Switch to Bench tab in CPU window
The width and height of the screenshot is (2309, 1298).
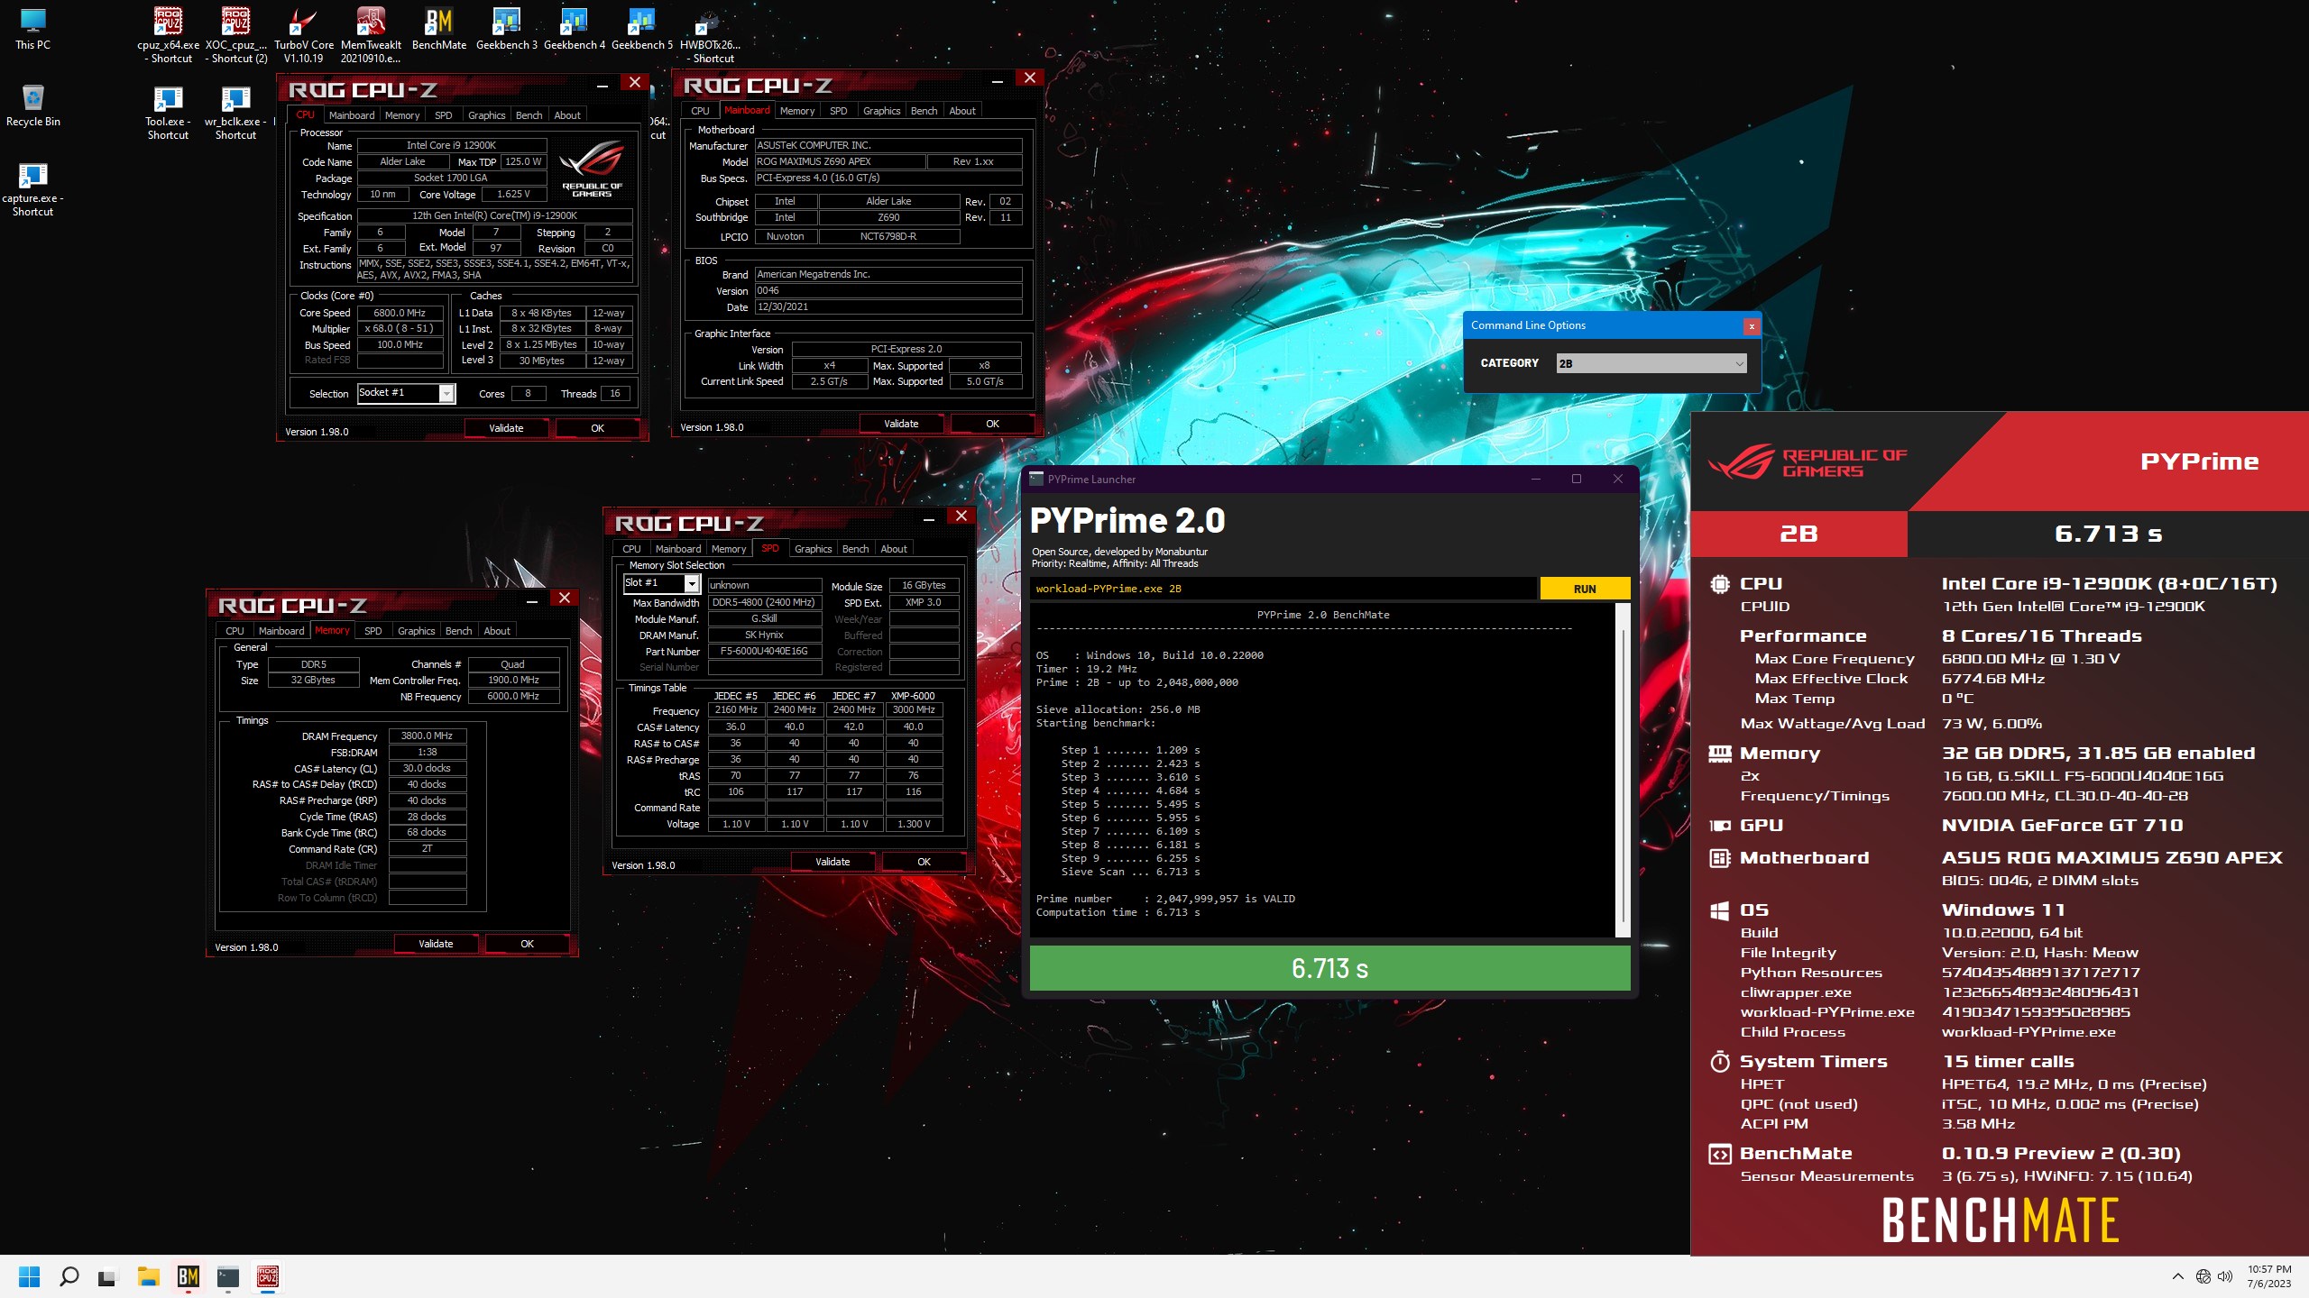(x=529, y=115)
